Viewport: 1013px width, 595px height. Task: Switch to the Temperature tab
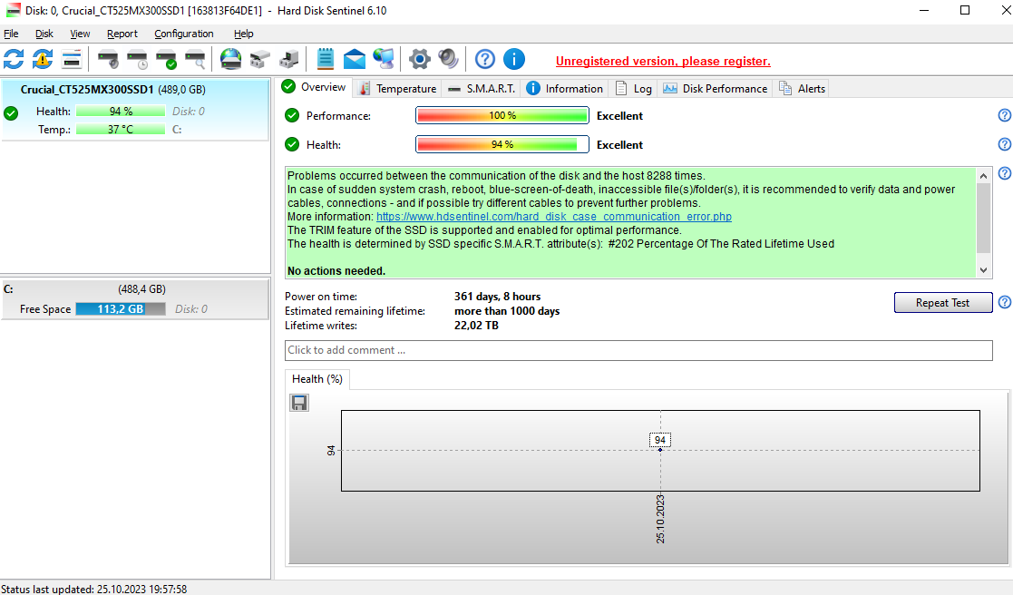click(398, 89)
